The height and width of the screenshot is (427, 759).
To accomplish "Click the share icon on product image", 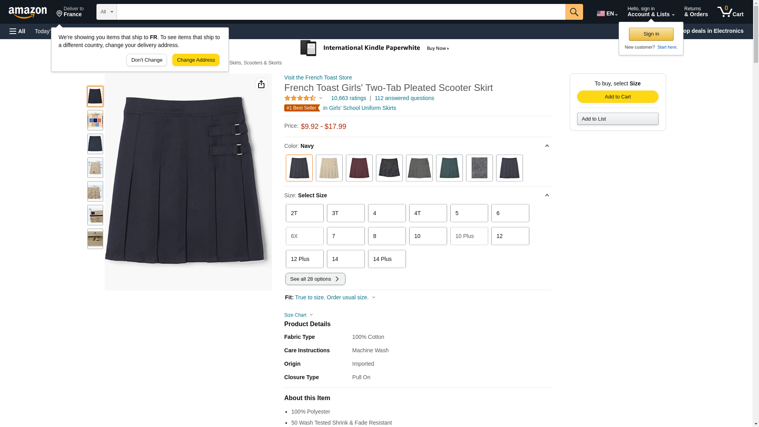I will 261,84.
